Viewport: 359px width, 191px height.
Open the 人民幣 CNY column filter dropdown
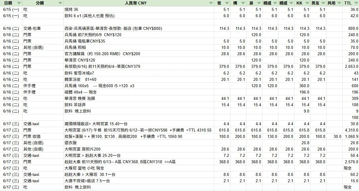(x=211, y=3)
